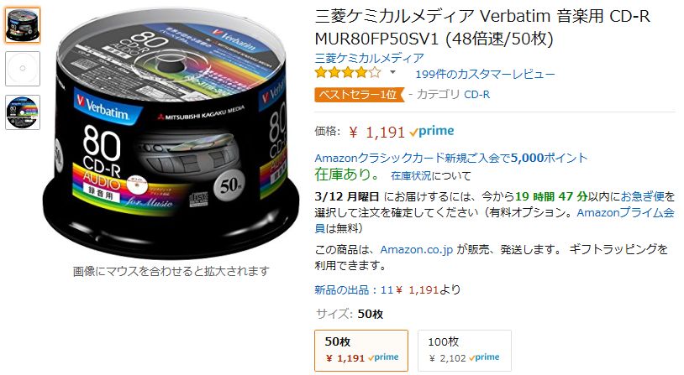Open the 新品の出品：11 offers link
The width and height of the screenshot is (684, 375).
354,289
